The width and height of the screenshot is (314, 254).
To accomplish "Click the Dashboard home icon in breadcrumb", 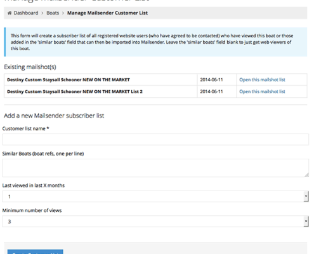I will 10,13.
